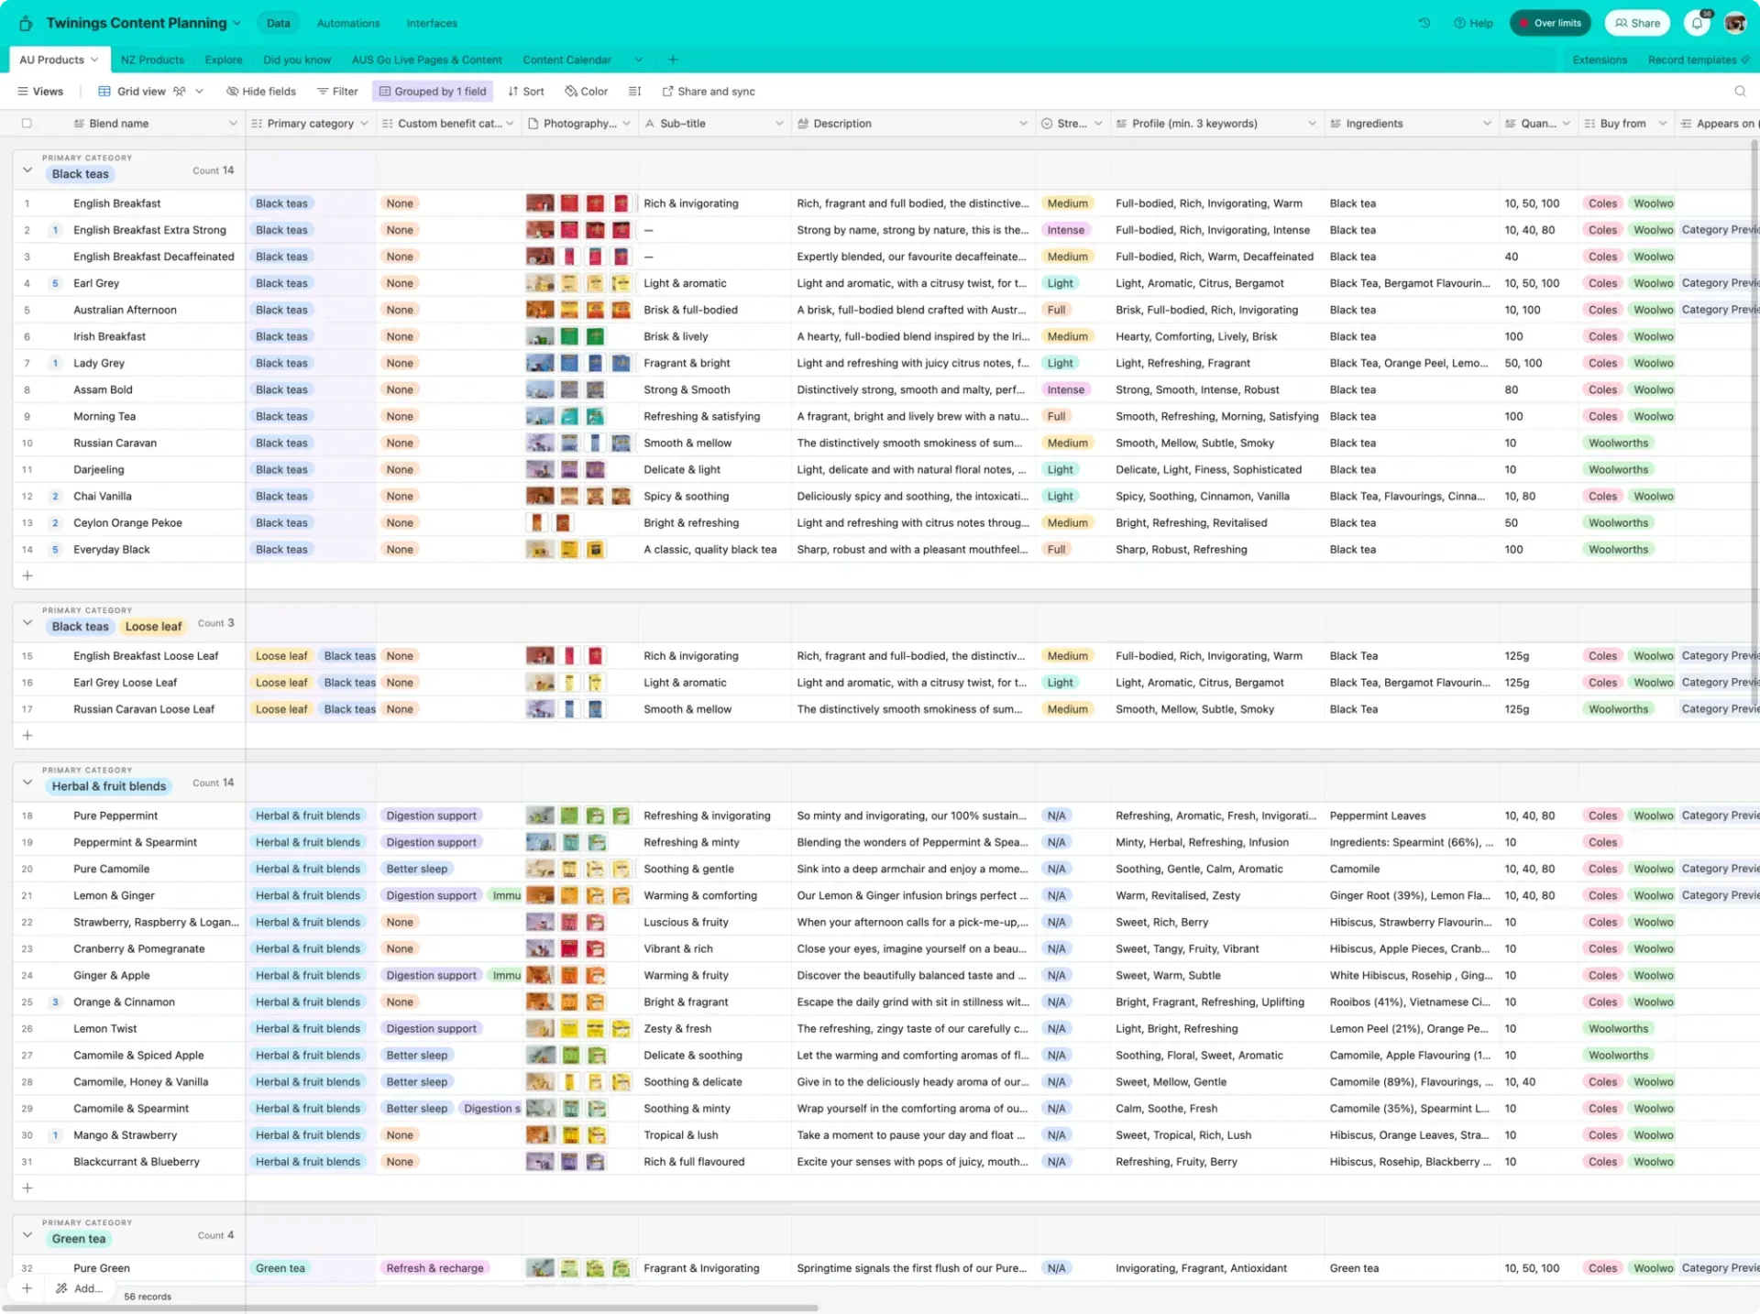This screenshot has height=1314, width=1760.
Task: Open Blend name column dropdown arrow
Action: click(233, 124)
